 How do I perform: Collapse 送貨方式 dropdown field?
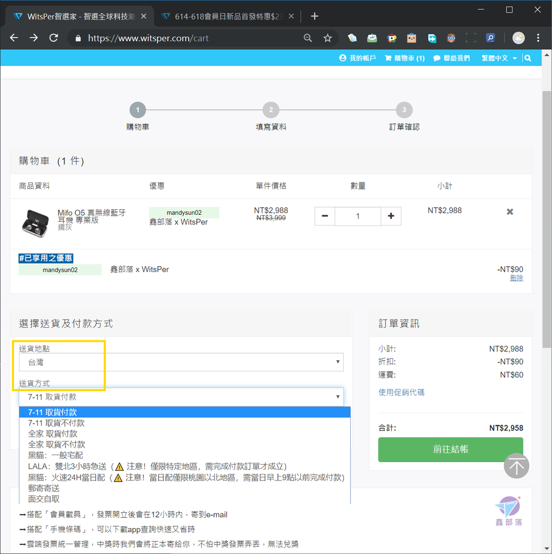tap(181, 397)
